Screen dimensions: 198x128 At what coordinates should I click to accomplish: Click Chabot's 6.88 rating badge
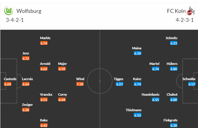[x=174, y=100]
